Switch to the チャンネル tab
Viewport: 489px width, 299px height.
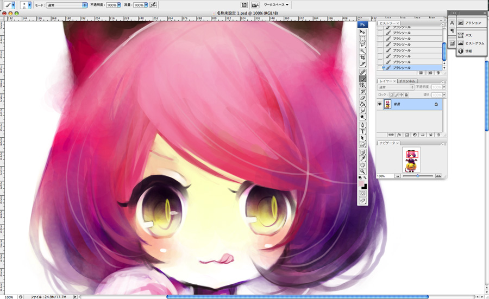[x=406, y=81]
